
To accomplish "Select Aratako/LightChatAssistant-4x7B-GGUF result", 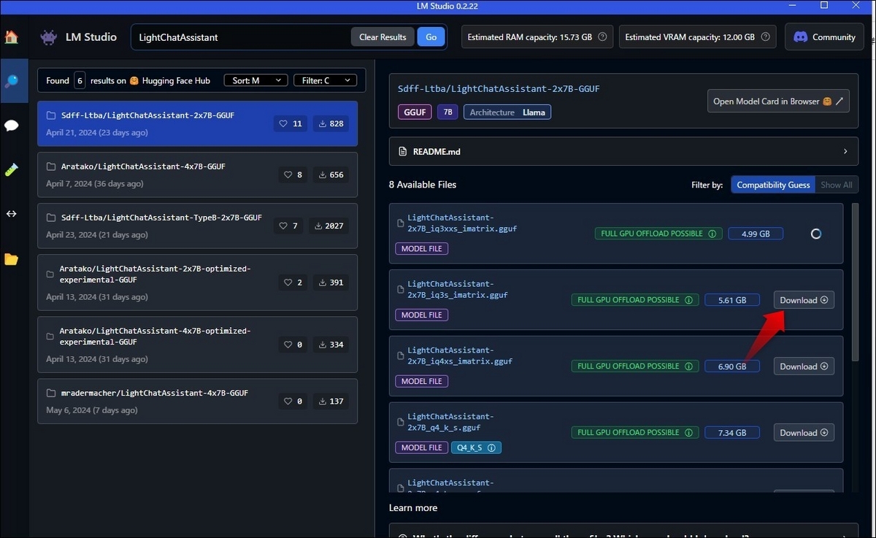I will pos(197,174).
